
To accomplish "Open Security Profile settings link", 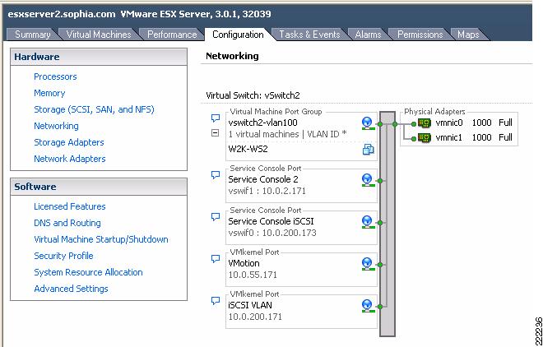I will (63, 256).
